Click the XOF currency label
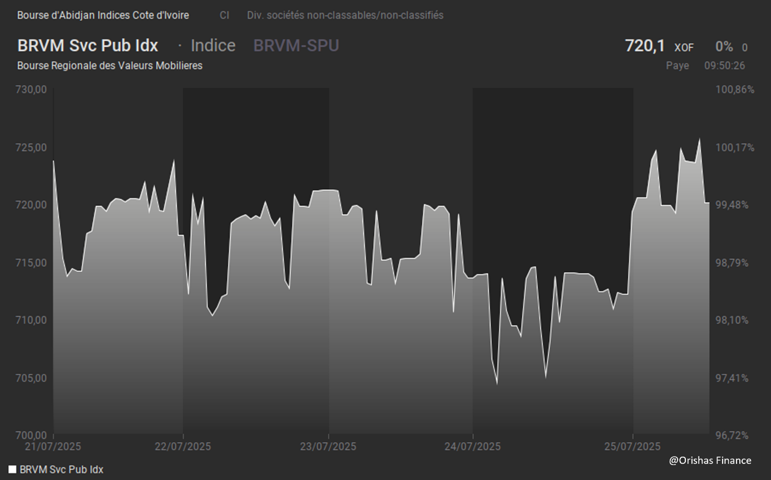Viewport: 771px width, 480px height. click(x=684, y=48)
